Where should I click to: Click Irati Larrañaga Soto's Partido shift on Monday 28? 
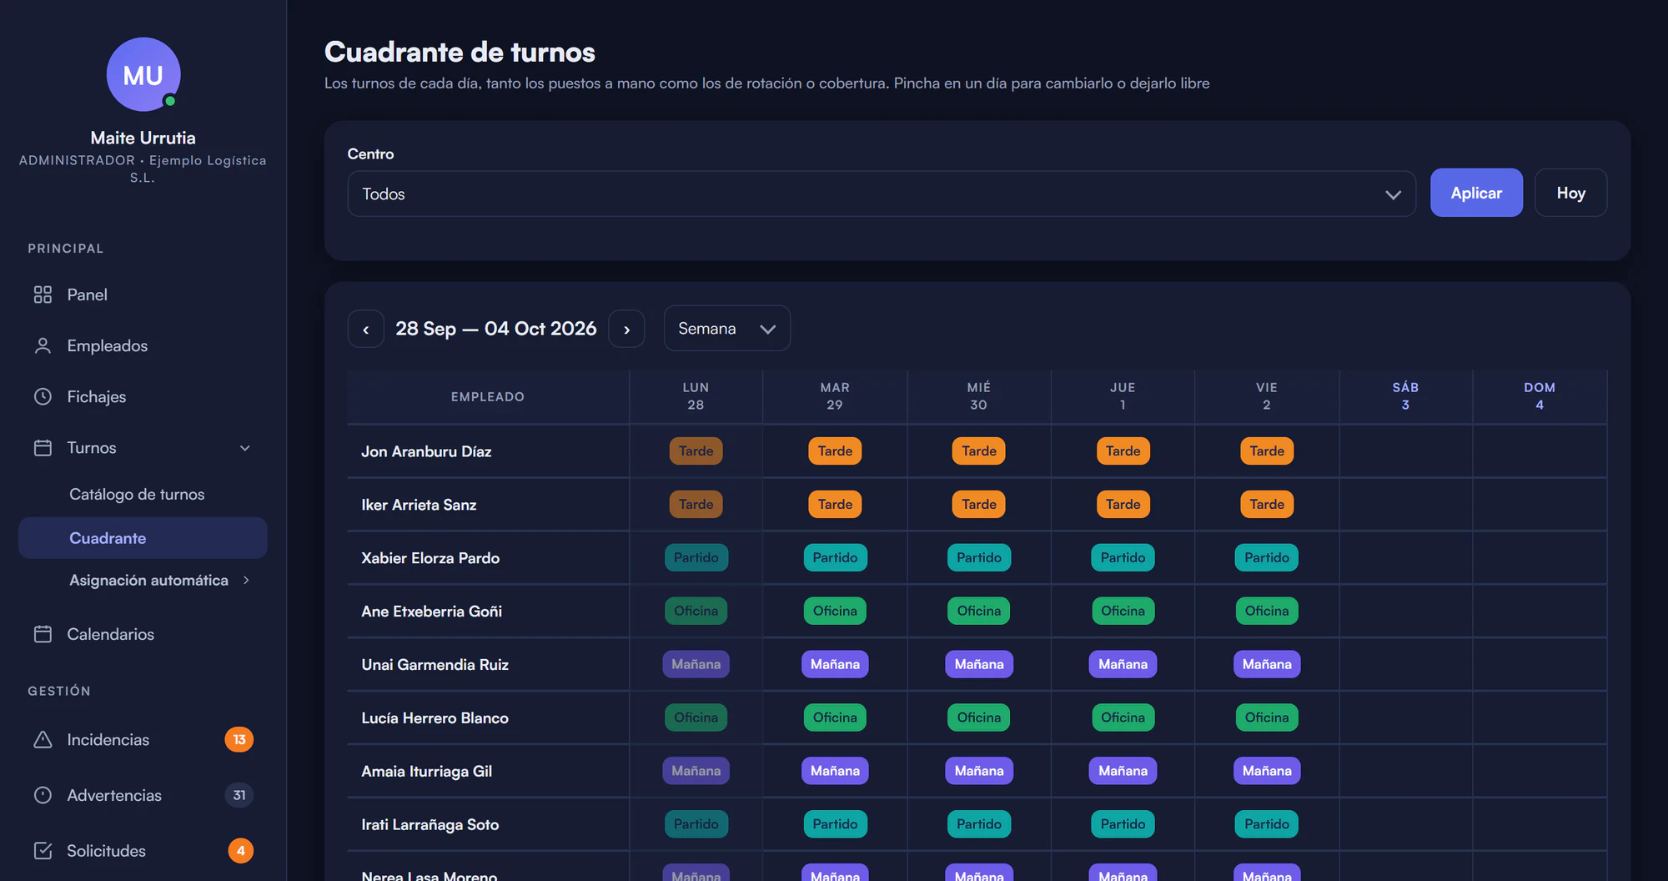click(x=696, y=824)
